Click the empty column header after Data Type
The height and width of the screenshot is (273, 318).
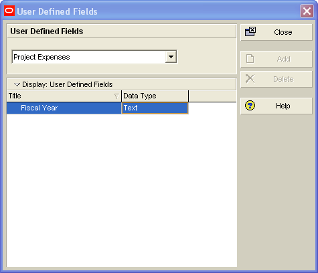tap(212, 96)
